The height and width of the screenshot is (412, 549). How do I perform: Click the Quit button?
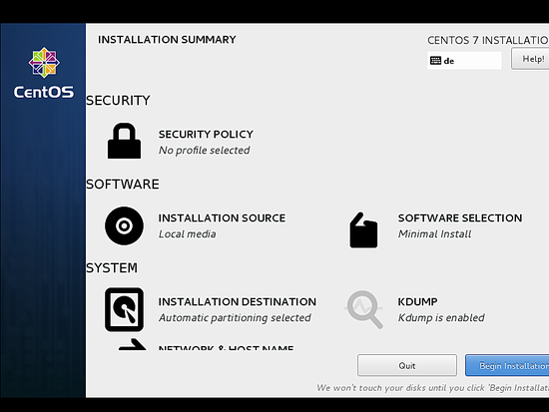tap(407, 365)
